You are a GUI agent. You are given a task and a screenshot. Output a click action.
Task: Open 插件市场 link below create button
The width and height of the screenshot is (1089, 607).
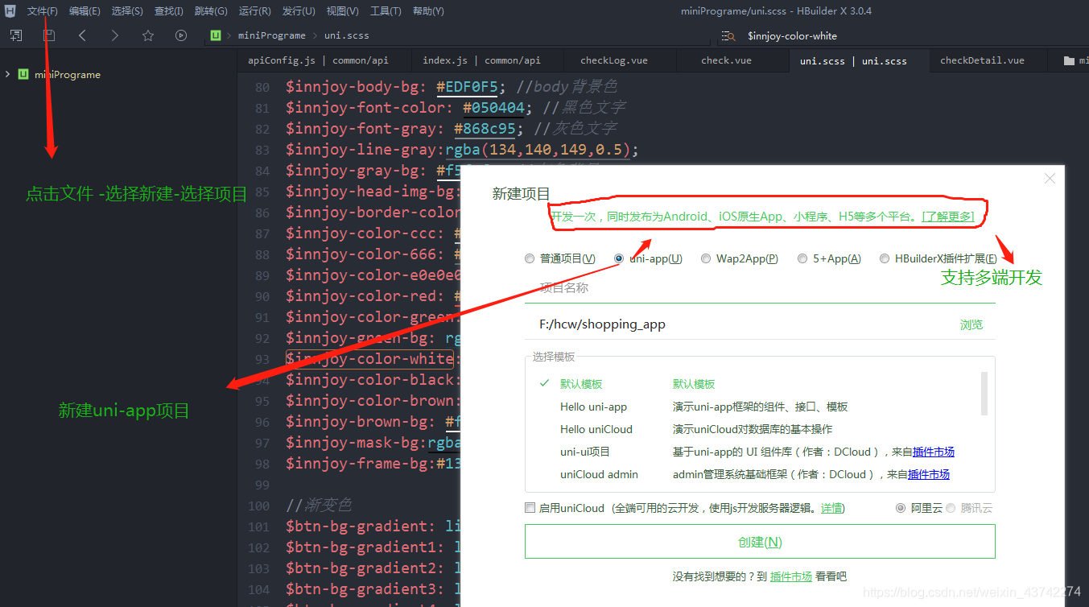coord(791,576)
